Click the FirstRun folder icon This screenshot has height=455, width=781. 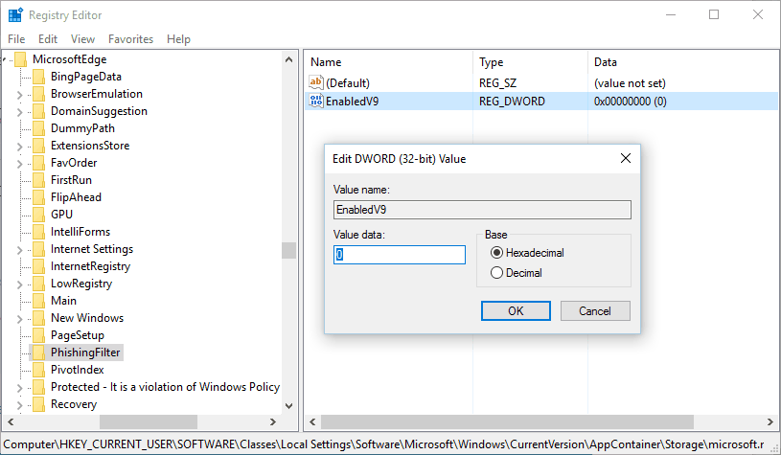pyautogui.click(x=39, y=180)
